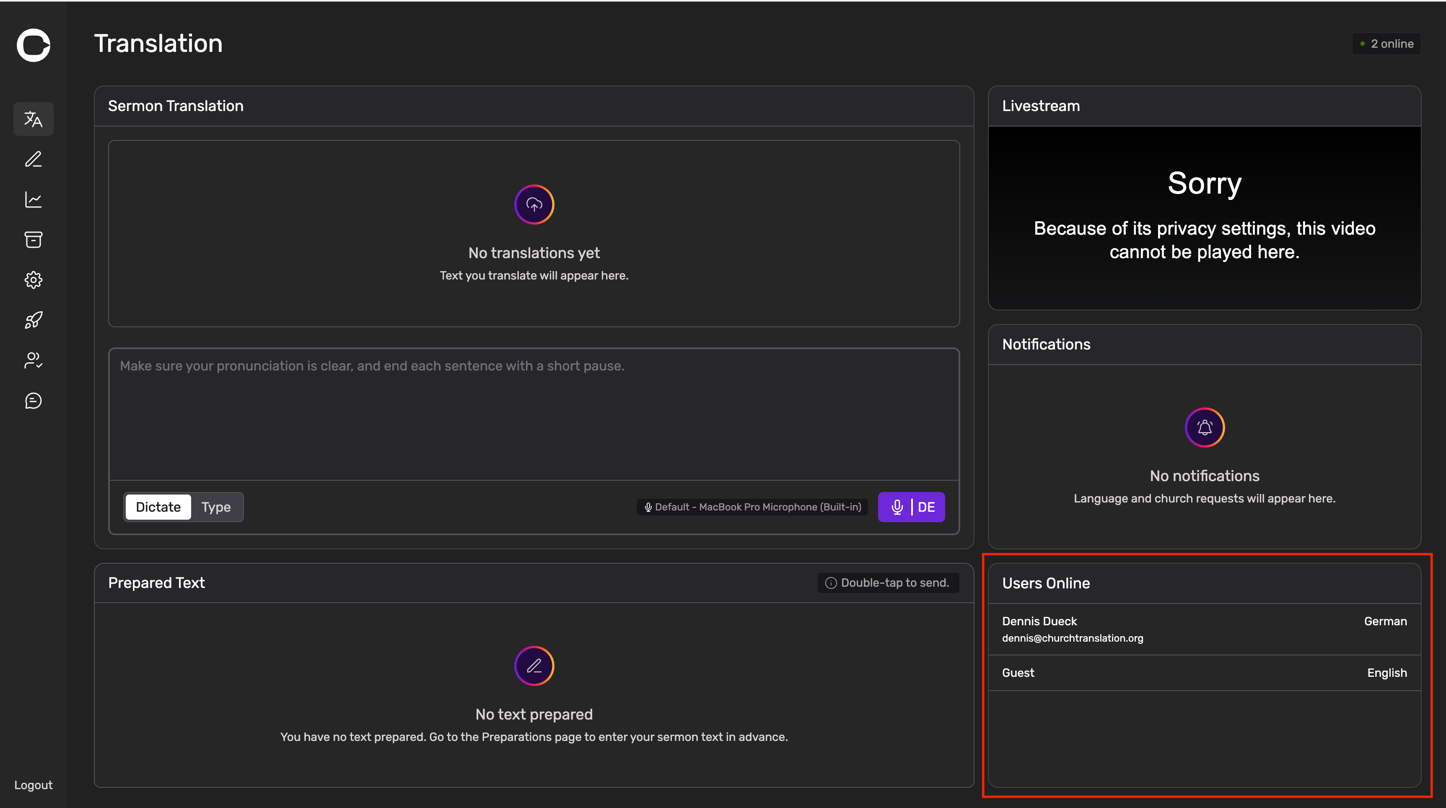Click the app logo in the sidebar

(x=33, y=44)
